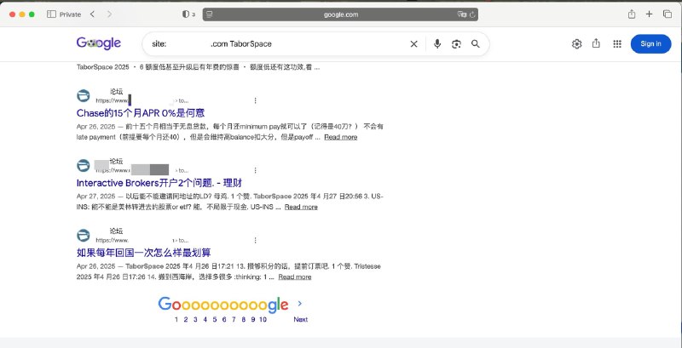Screen dimensions: 682x348
Task: Go back with the back arrow
Action: click(92, 14)
